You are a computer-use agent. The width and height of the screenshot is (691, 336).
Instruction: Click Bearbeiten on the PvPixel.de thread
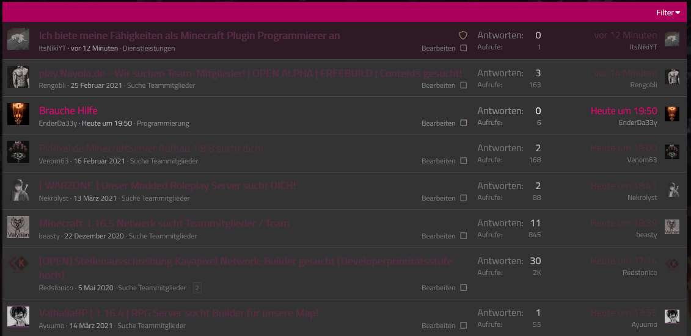pyautogui.click(x=439, y=161)
